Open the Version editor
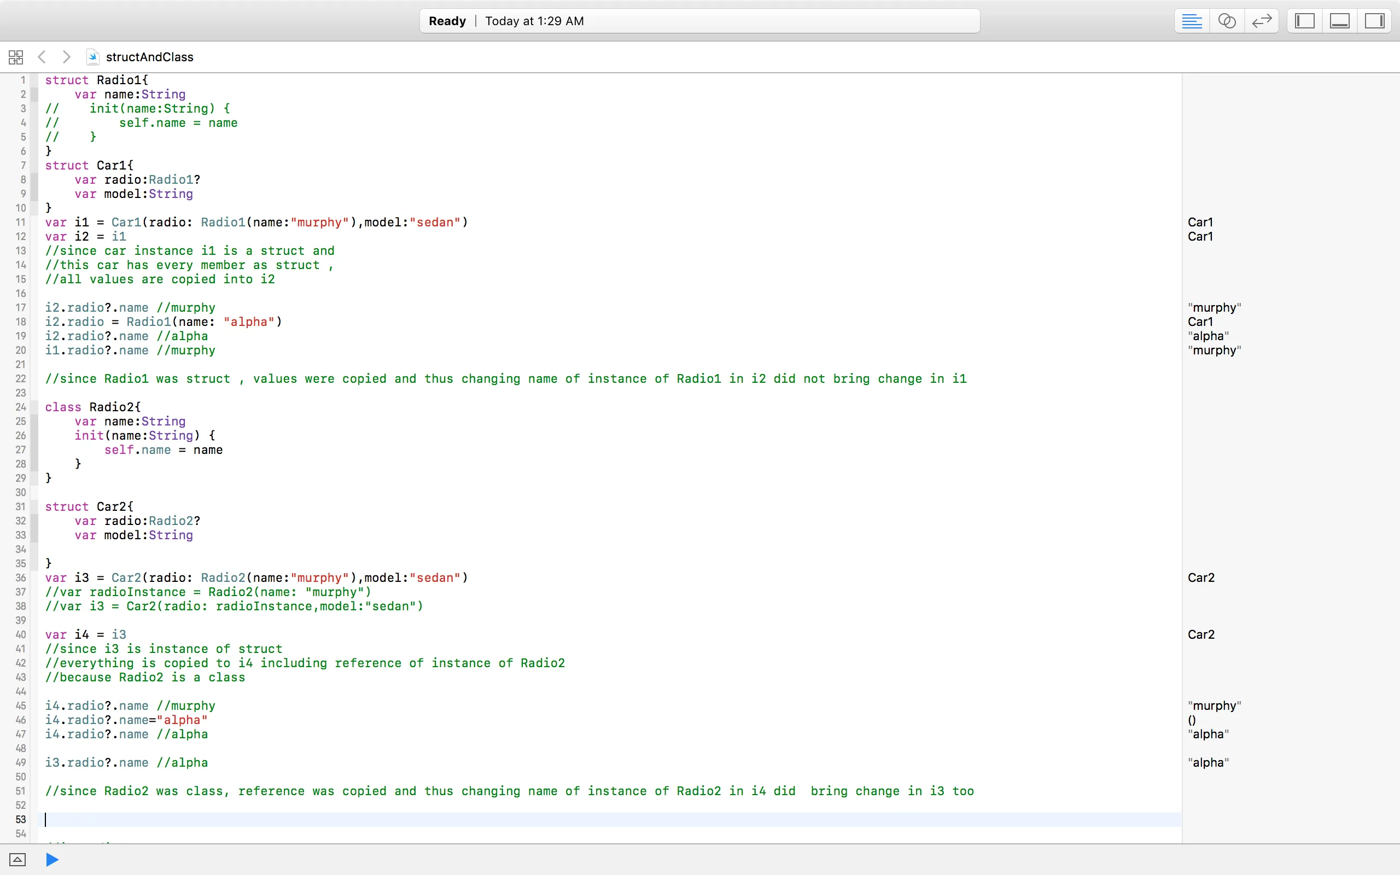 pos(1261,21)
